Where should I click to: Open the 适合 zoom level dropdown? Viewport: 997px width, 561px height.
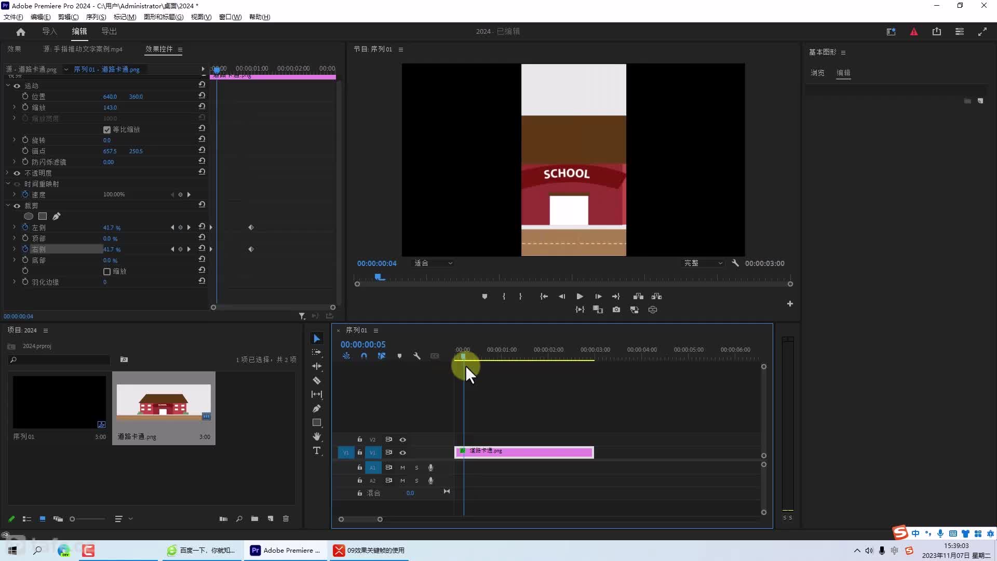[x=433, y=263]
